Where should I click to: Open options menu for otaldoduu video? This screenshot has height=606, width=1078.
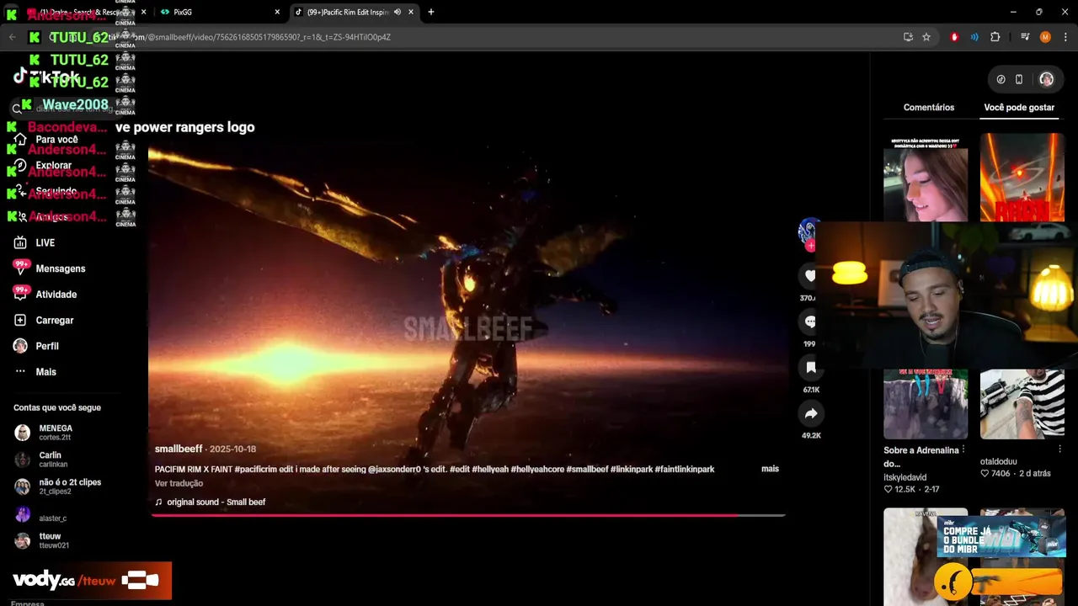point(1059,450)
